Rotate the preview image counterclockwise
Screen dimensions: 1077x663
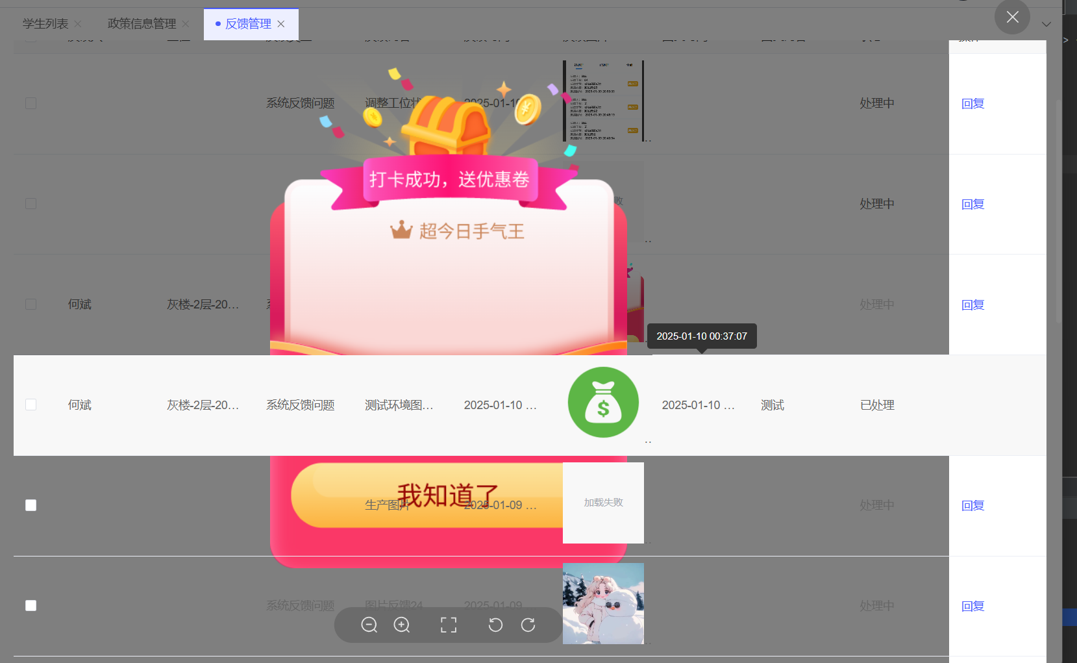point(495,625)
